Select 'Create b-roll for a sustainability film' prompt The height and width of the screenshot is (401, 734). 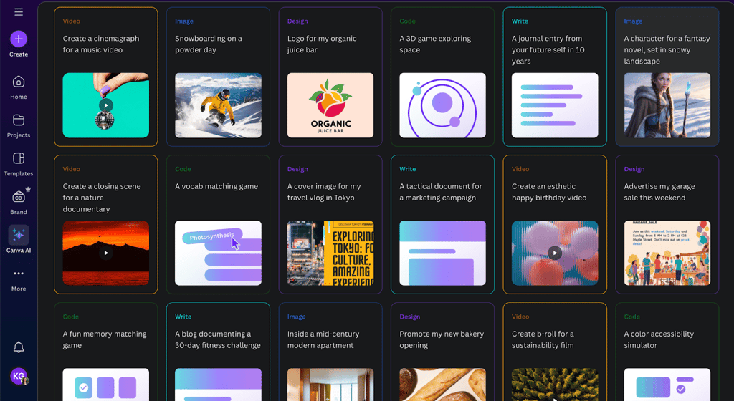click(x=543, y=339)
